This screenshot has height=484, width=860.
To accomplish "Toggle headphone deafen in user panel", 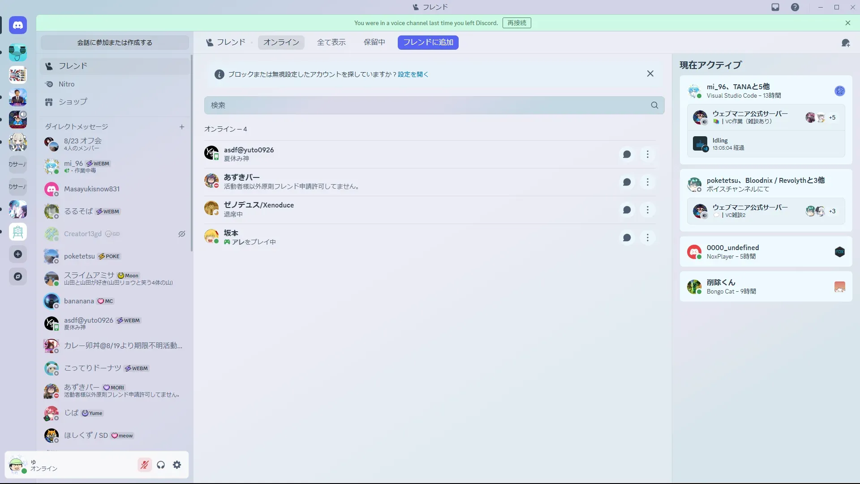I will (161, 465).
